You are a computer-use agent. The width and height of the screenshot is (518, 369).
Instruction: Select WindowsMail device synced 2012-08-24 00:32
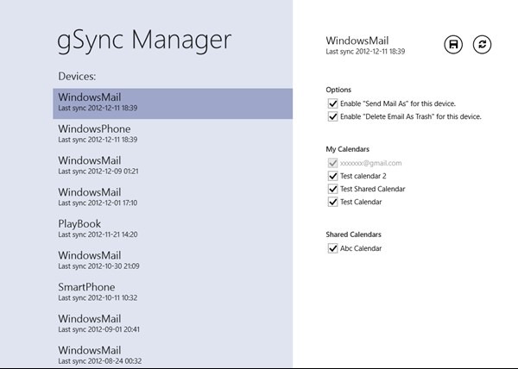coord(173,355)
